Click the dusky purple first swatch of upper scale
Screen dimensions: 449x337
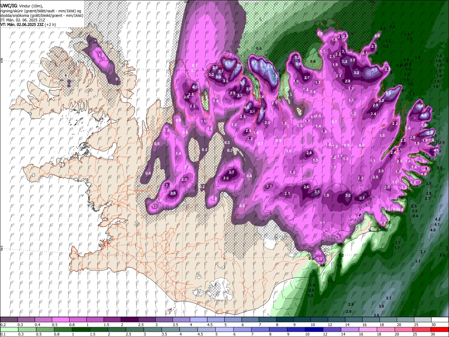pos(9,319)
